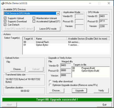Toggle the Supports Upload checkbox

(x=5, y=18)
